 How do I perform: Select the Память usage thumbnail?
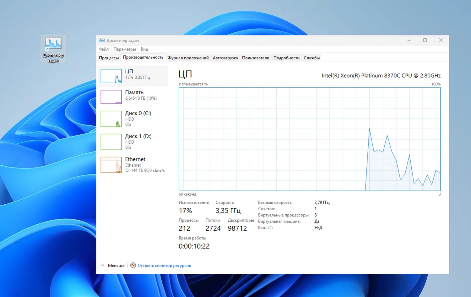coord(111,97)
